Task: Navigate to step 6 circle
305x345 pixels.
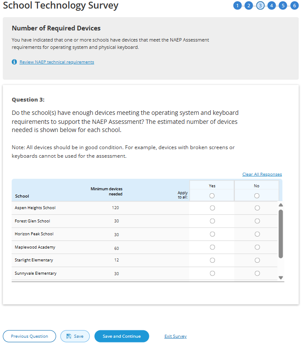Action: click(x=294, y=6)
